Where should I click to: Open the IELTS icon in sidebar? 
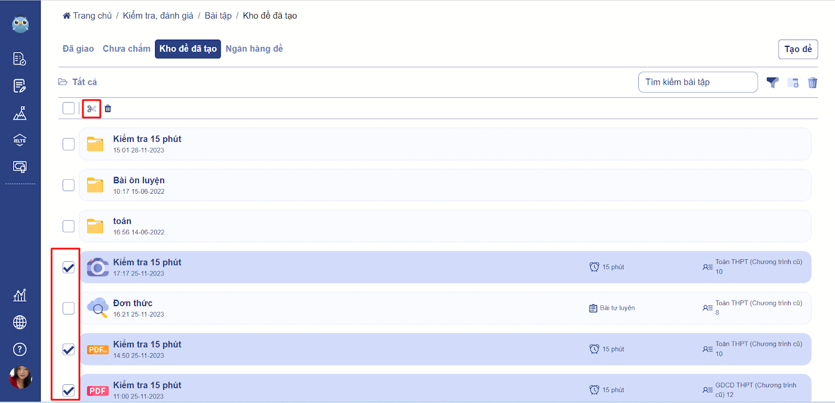(20, 140)
